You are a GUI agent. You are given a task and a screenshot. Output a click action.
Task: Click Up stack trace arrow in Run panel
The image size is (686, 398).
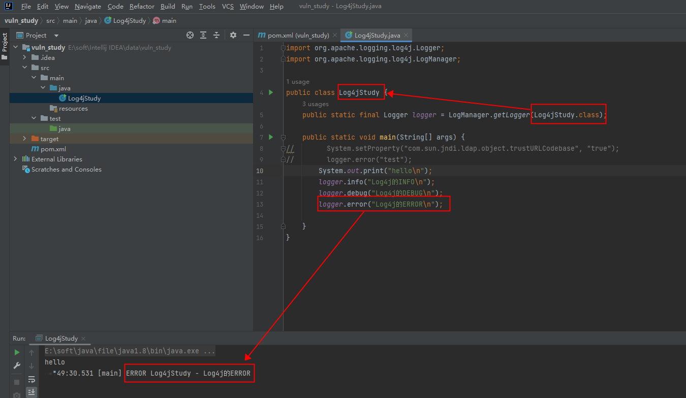(x=32, y=352)
